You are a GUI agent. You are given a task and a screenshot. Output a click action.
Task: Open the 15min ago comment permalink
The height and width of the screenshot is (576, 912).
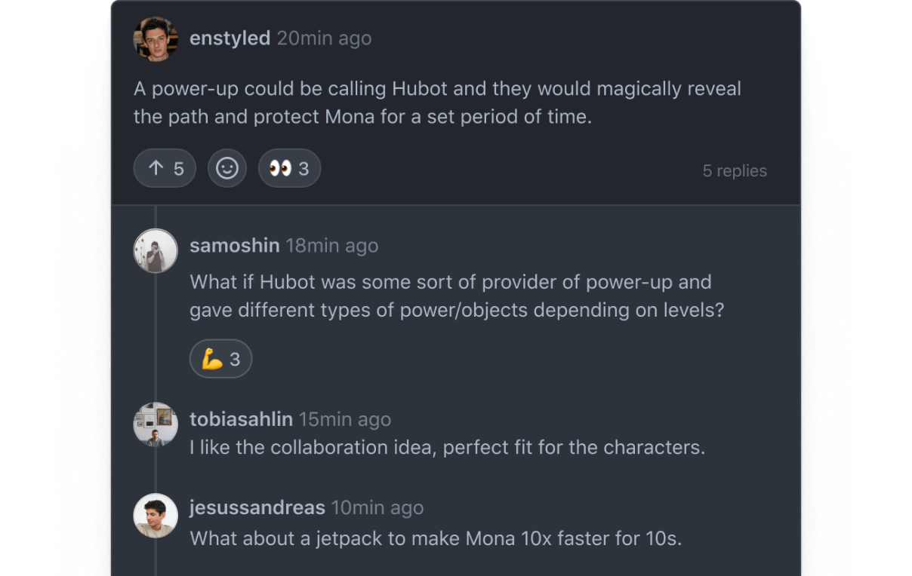345,419
